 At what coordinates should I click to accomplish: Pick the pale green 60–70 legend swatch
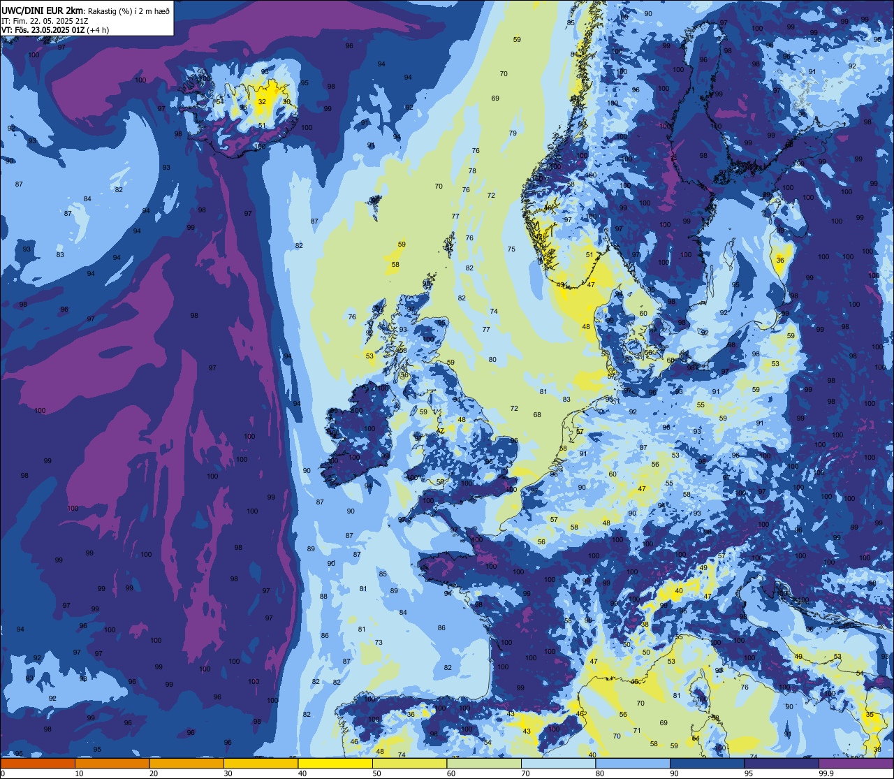click(484, 763)
